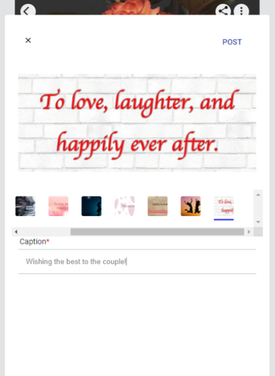Go back using the back arrow icon
The width and height of the screenshot is (275, 376).
point(28,11)
